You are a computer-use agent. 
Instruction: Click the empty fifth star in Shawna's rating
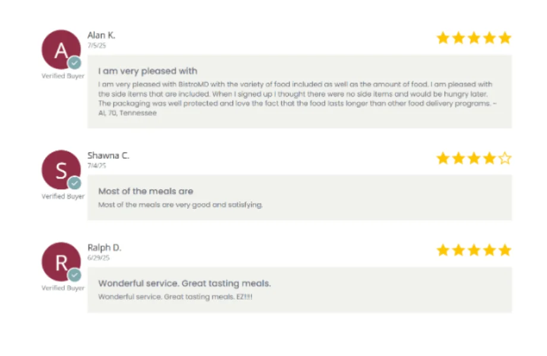(x=504, y=158)
